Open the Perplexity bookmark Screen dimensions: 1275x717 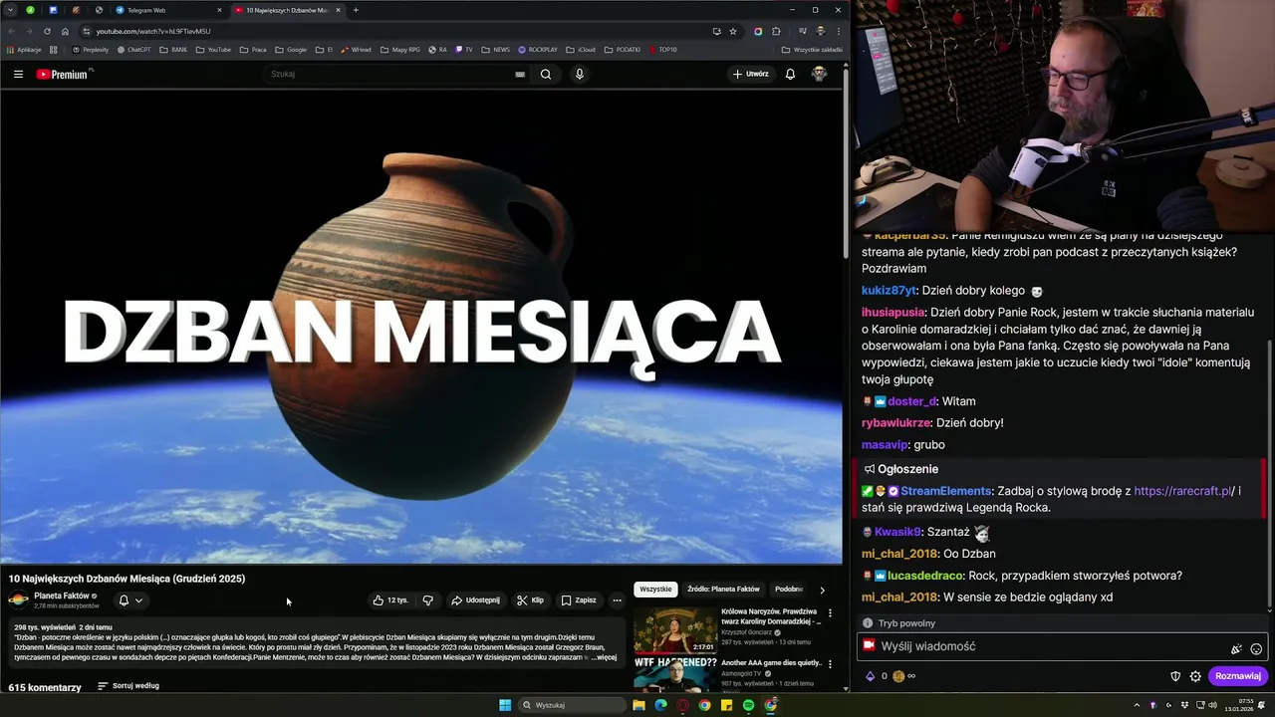(x=91, y=50)
